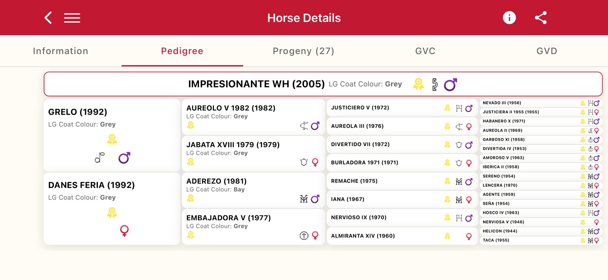Open the GVD tab
The width and height of the screenshot is (608, 280).
click(x=547, y=51)
